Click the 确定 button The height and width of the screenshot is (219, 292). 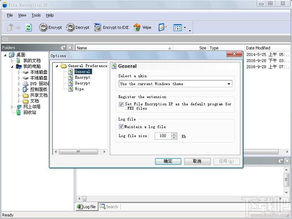(168, 161)
